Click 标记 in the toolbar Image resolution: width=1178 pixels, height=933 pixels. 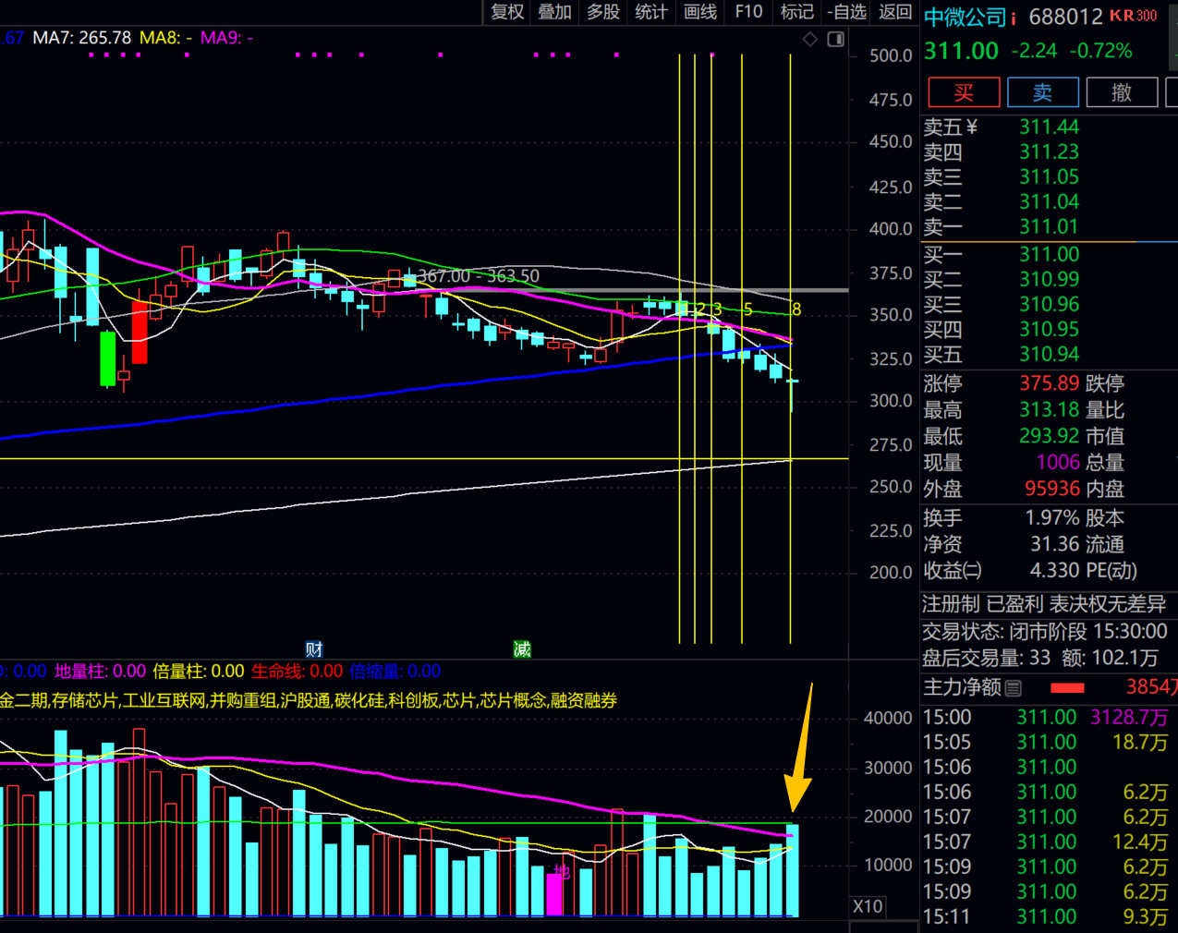[x=796, y=12]
